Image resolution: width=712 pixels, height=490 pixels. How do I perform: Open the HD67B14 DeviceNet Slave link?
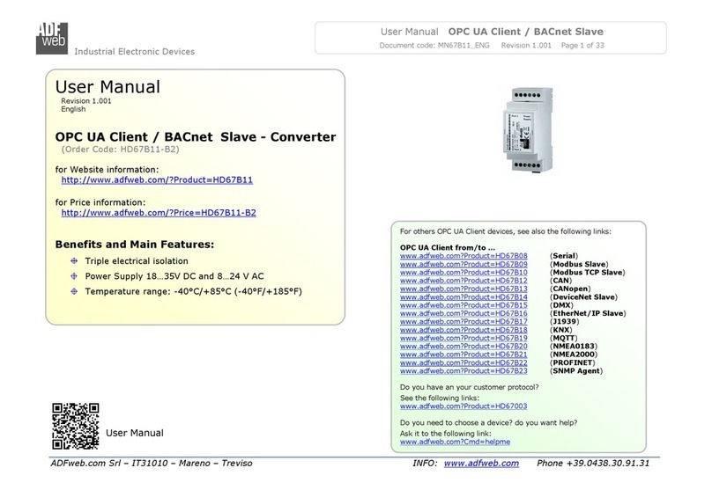pos(464,296)
